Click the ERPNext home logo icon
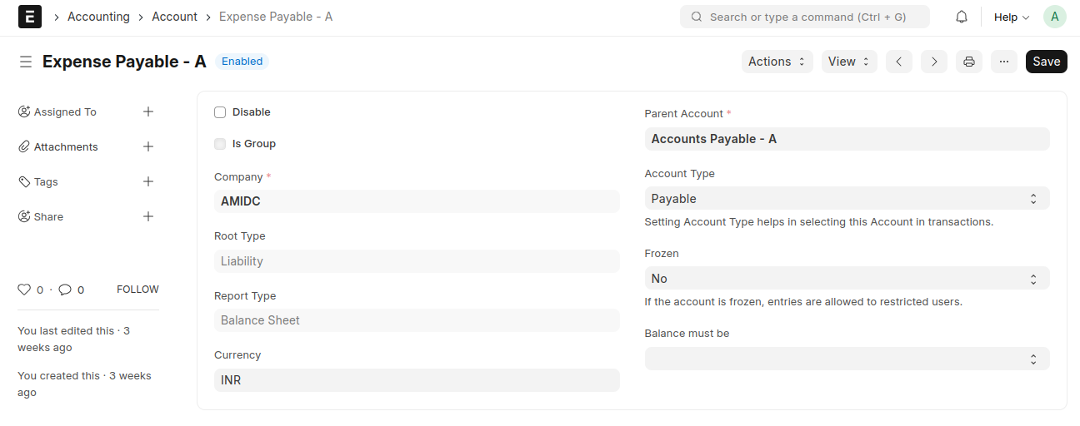This screenshot has height=426, width=1080. (30, 17)
